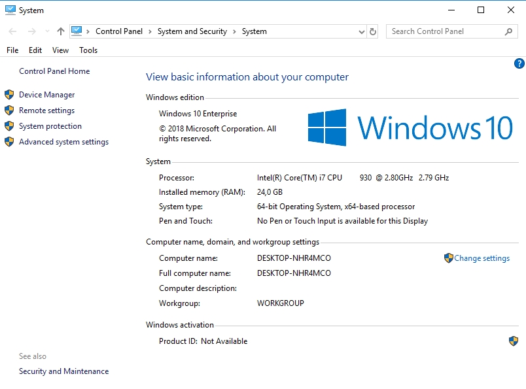Select Control Panel in the breadcrumb
526x389 pixels.
coord(119,31)
